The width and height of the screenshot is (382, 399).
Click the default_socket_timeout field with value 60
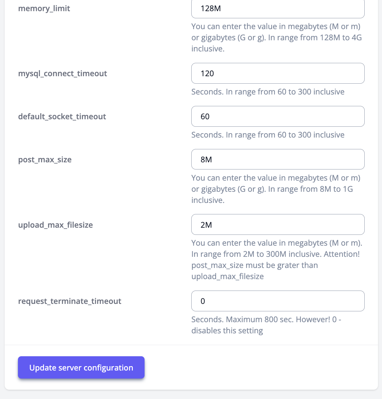(278, 116)
